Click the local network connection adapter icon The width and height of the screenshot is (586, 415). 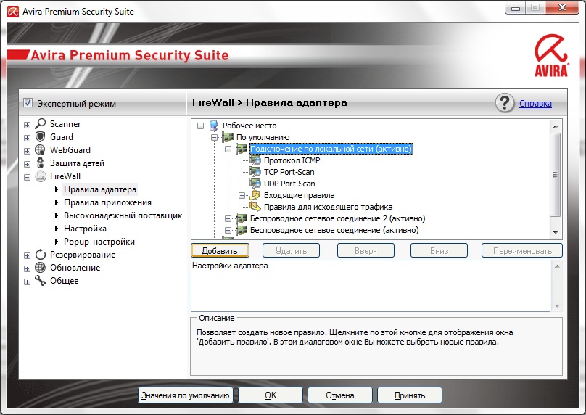[x=242, y=149]
